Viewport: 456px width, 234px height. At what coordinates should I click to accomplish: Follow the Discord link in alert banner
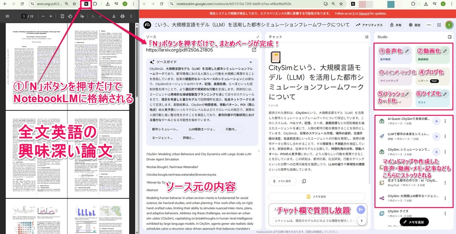[x=364, y=13]
